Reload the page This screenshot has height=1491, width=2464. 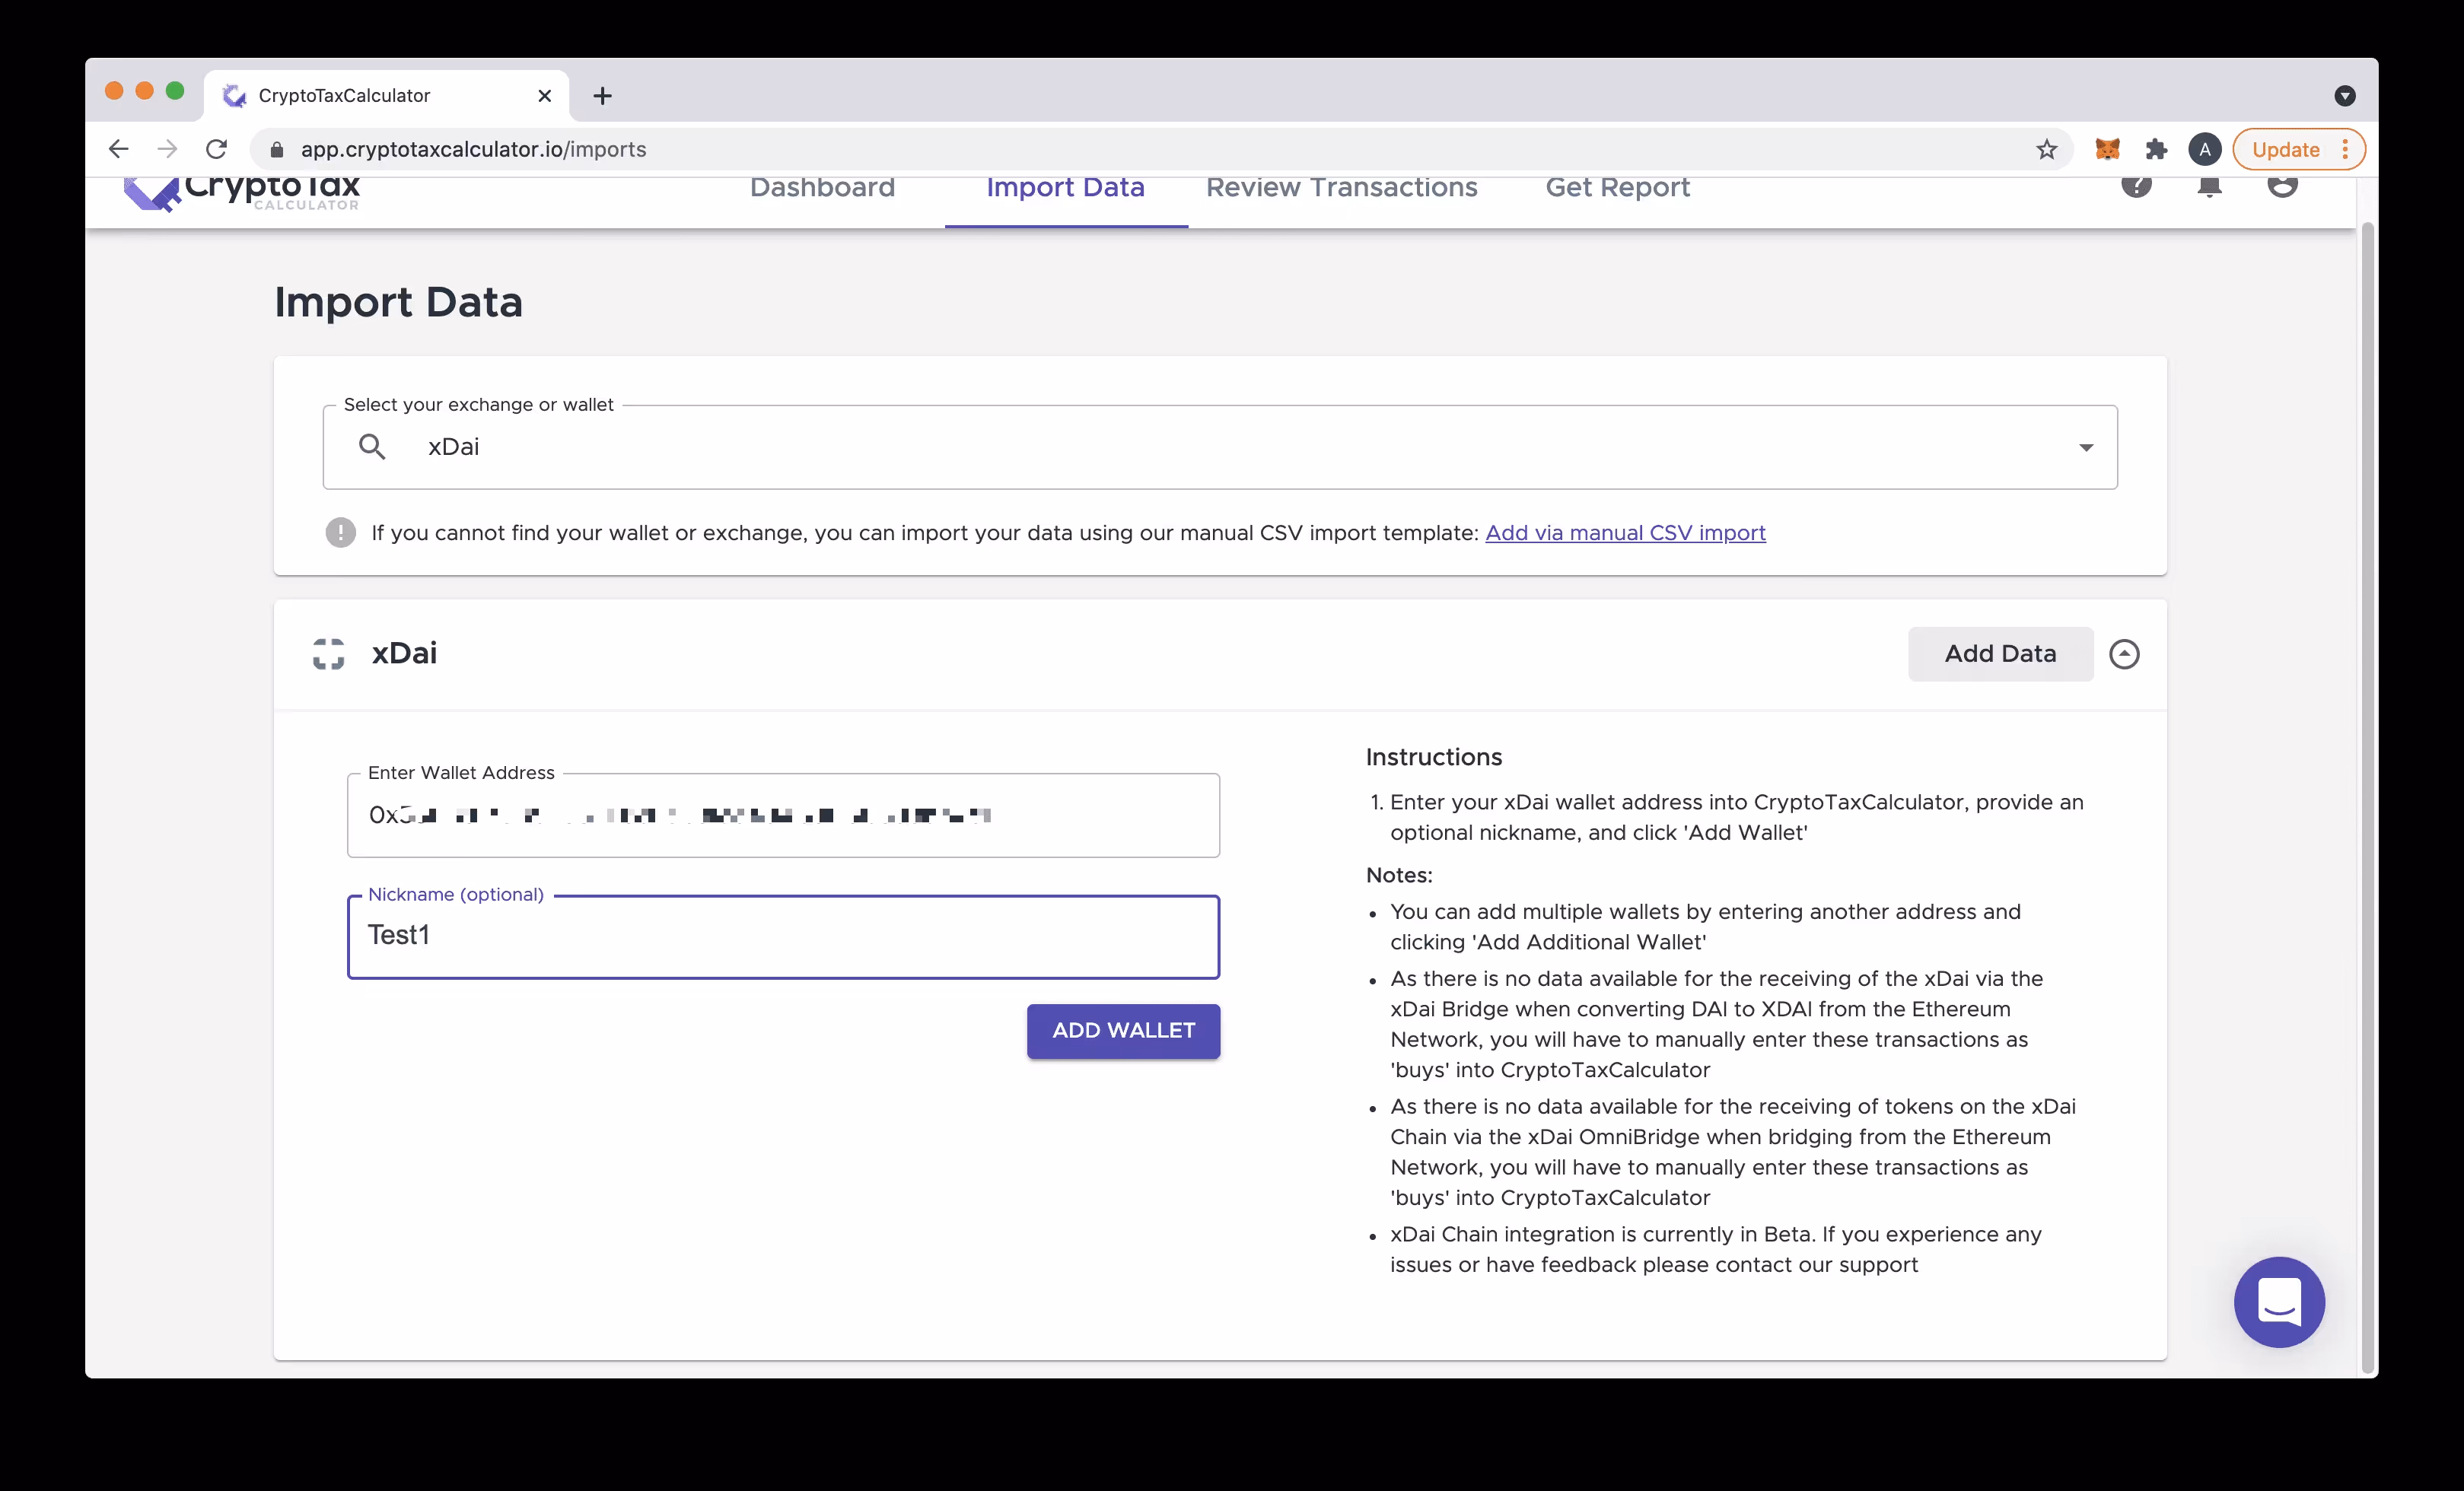pos(216,149)
